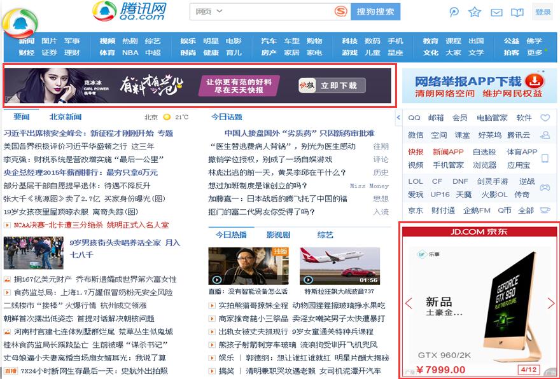Open the street singing boy photo thumbnail
Image resolution: width=560 pixels, height=379 pixels.
(x=34, y=252)
